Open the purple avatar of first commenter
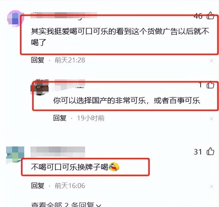The height and width of the screenshot is (207, 219). [15, 19]
